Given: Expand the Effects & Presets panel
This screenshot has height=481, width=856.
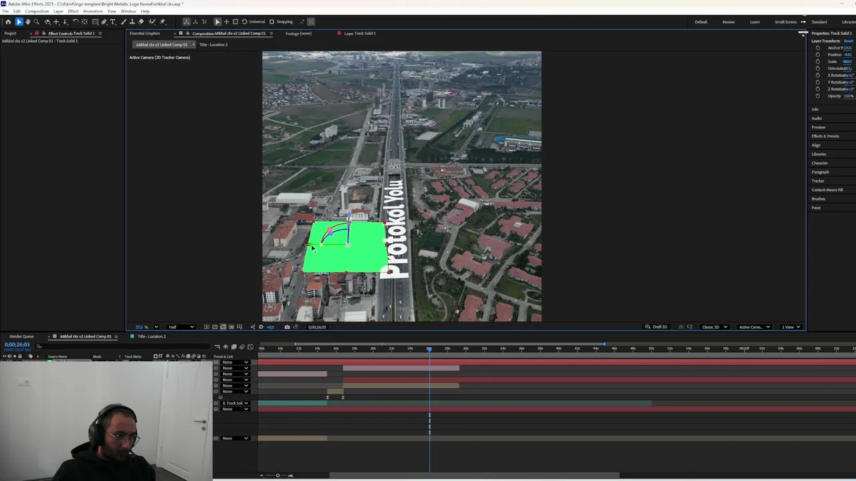Looking at the screenshot, I should click(x=825, y=136).
